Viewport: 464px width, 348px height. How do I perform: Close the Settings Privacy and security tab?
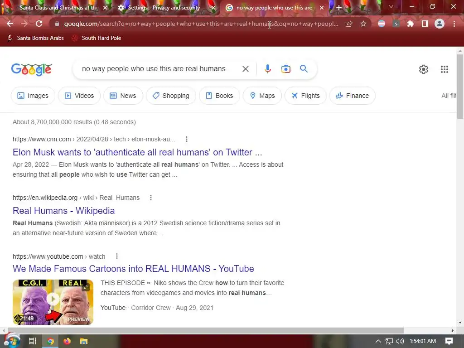coord(213,8)
